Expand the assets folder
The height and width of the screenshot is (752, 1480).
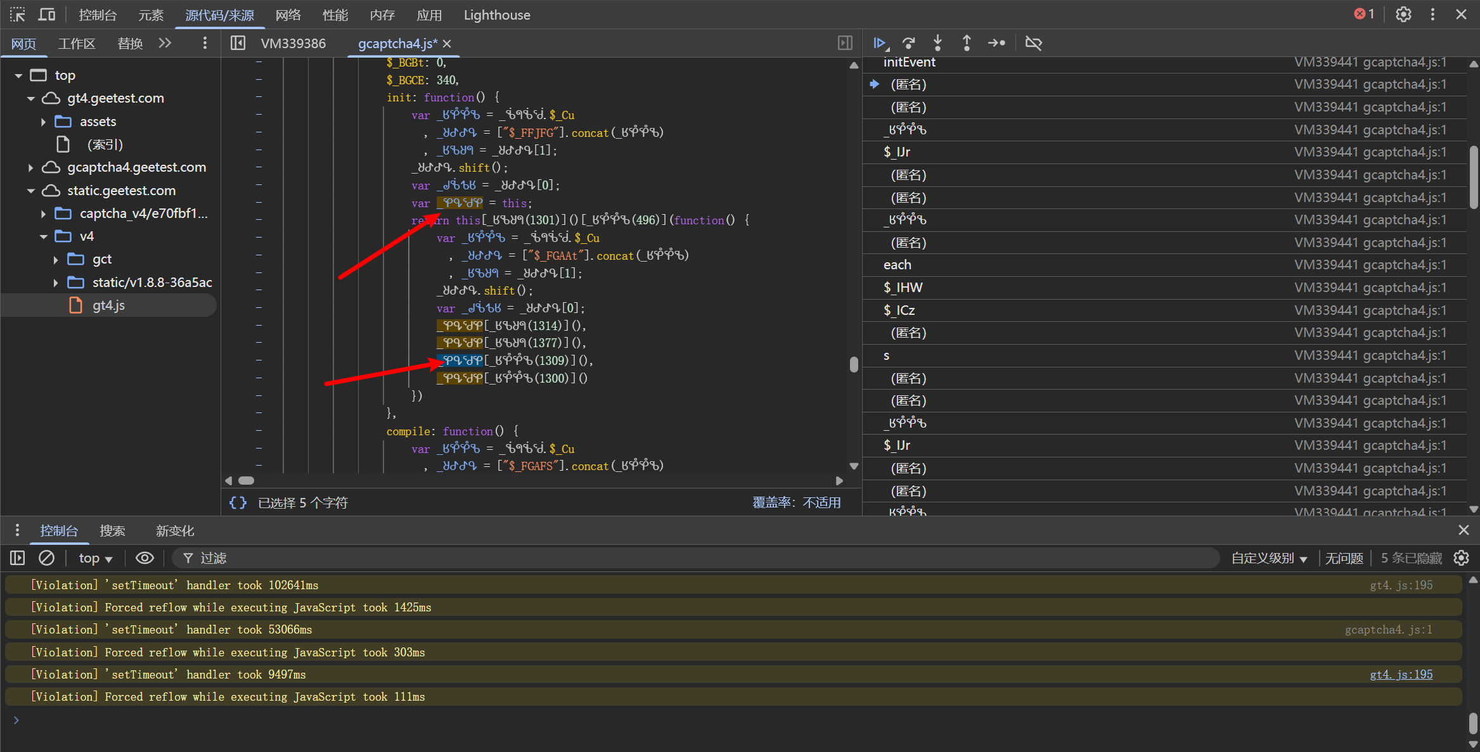tap(43, 122)
